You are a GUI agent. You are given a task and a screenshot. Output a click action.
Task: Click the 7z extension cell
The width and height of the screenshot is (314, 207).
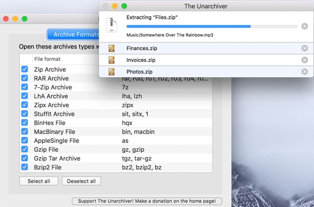point(125,87)
